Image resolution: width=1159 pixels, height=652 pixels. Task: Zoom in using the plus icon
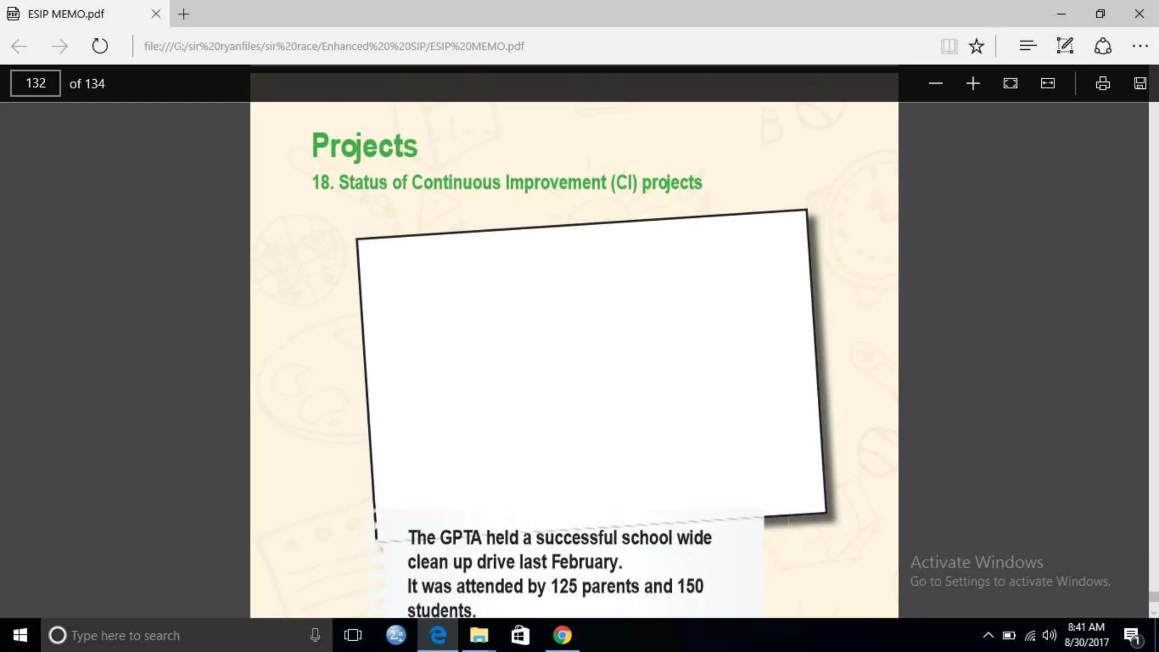click(x=973, y=84)
